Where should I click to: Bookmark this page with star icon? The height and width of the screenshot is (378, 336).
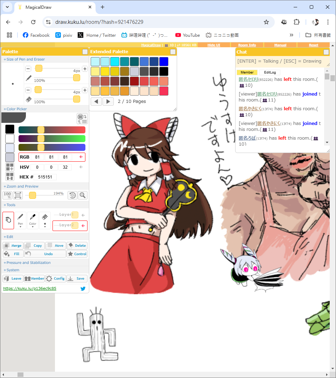click(266, 22)
